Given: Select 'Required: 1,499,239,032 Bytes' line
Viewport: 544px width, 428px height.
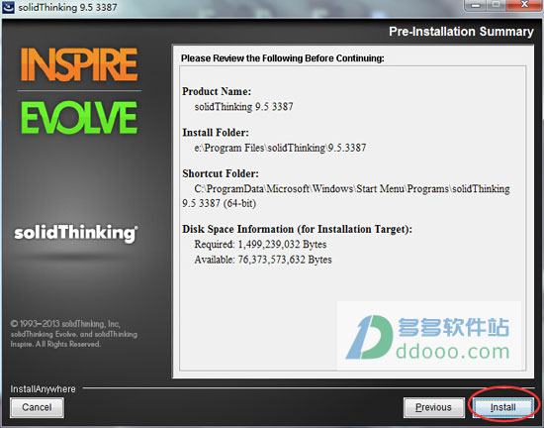Looking at the screenshot, I should point(260,245).
